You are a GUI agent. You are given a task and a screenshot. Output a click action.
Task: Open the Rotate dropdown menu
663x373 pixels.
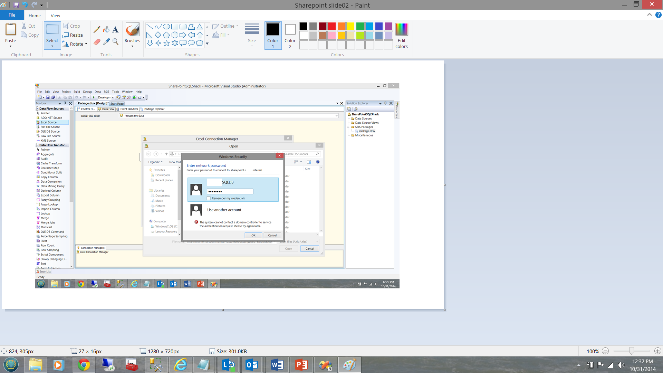tap(86, 44)
